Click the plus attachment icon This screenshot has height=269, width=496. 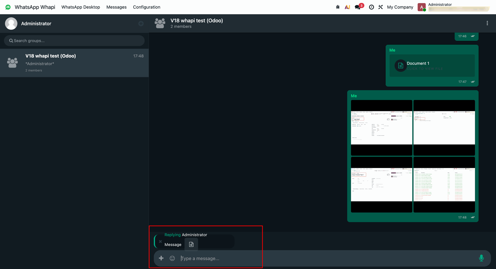coord(161,258)
